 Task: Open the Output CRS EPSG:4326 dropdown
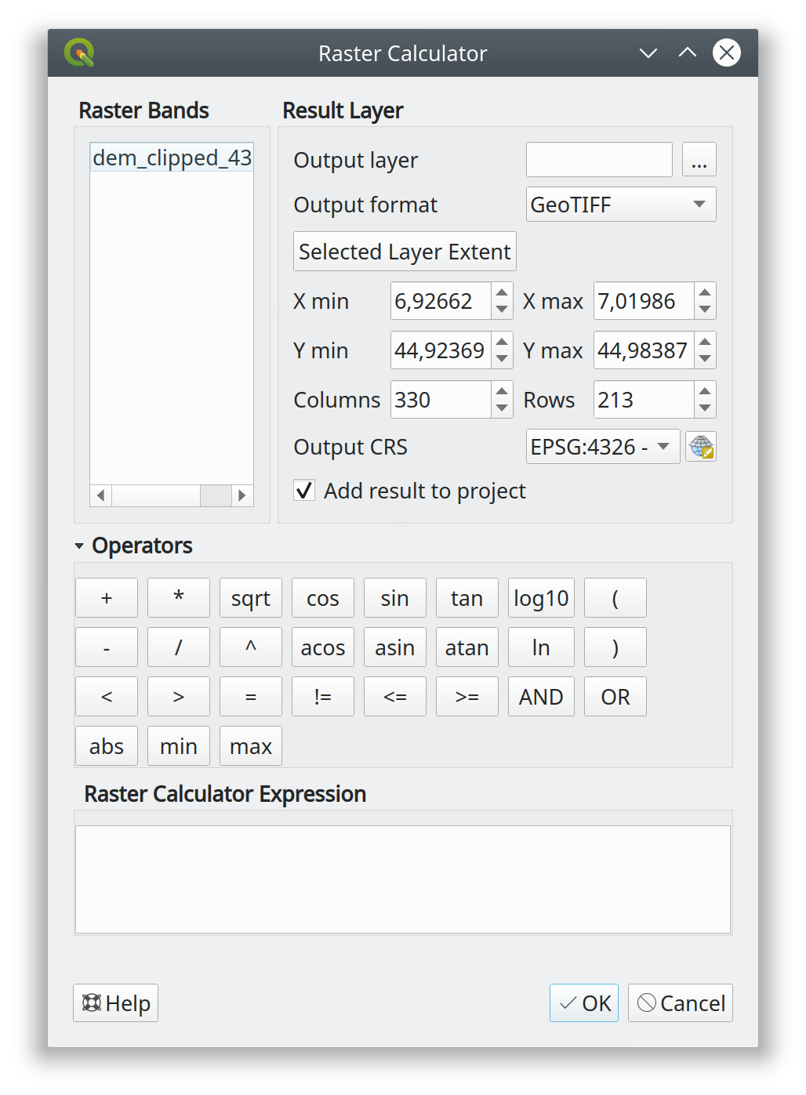coord(602,448)
